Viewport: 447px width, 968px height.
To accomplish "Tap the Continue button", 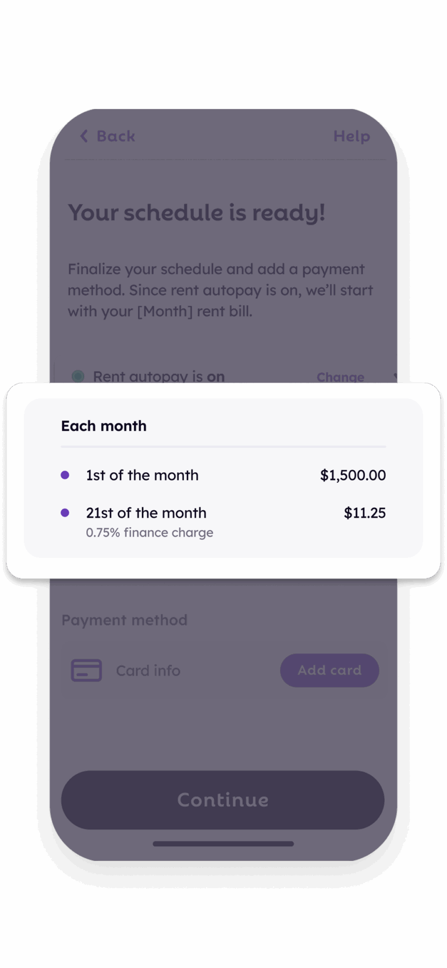I will [x=223, y=800].
